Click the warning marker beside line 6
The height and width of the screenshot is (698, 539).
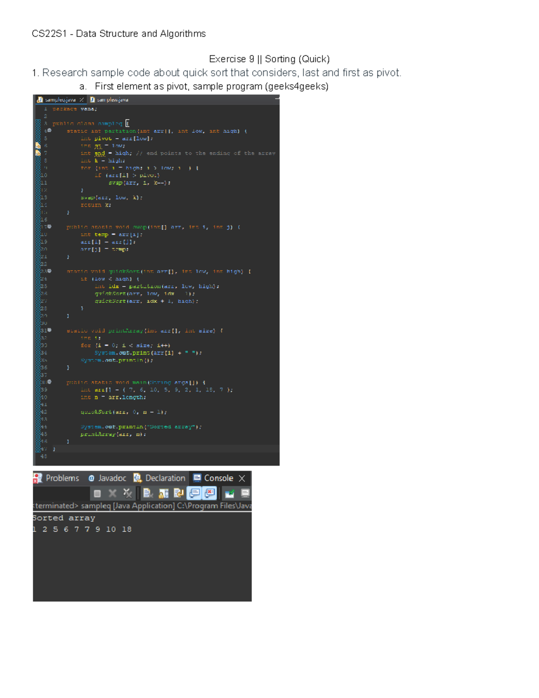pyautogui.click(x=39, y=145)
